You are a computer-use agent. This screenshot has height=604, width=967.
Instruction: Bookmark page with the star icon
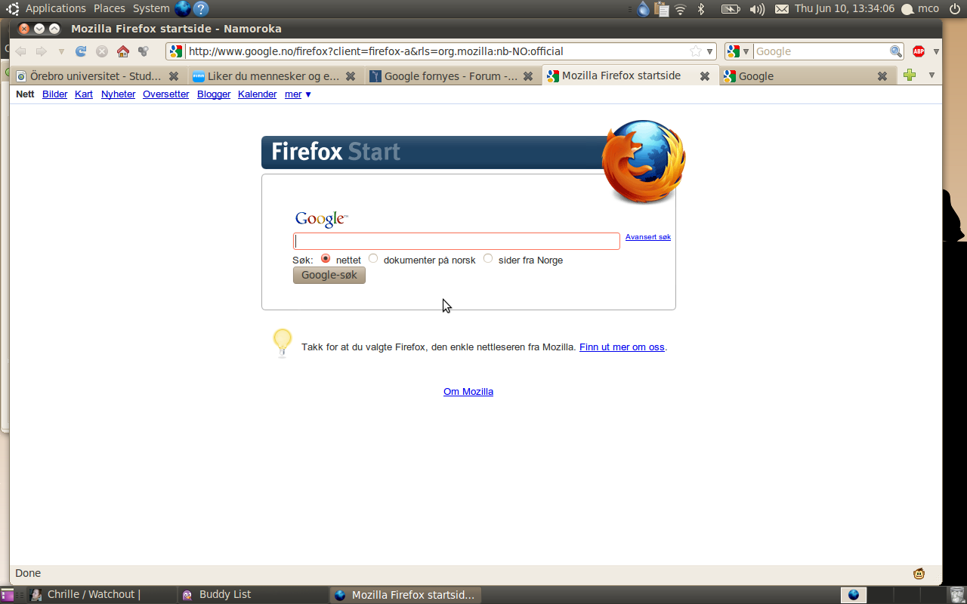[x=696, y=51]
